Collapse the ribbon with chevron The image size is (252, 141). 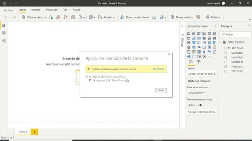pyautogui.click(x=250, y=20)
